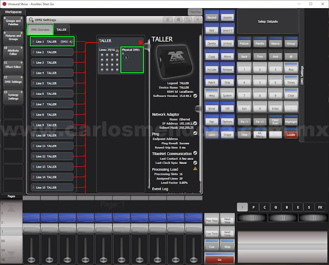Click the TitanOne tab at the top

click(x=195, y=12)
